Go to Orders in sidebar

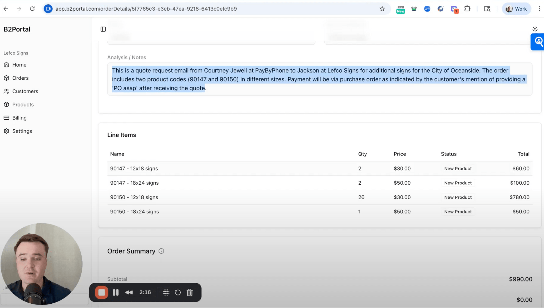[x=20, y=78]
